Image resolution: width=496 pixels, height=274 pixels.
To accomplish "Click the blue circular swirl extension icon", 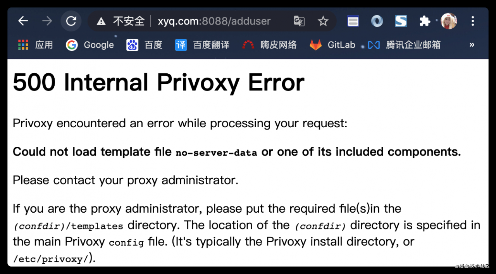I will tap(377, 21).
